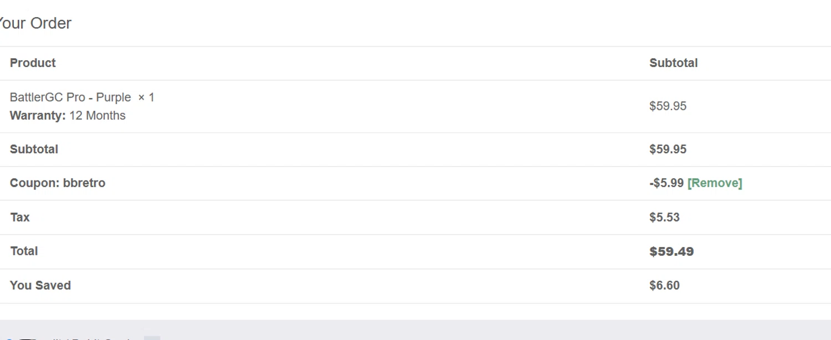Click the $6.60 savings amount

pos(664,286)
